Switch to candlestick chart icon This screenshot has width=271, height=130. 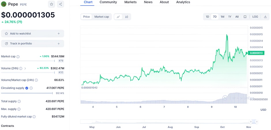pyautogui.click(x=127, y=17)
